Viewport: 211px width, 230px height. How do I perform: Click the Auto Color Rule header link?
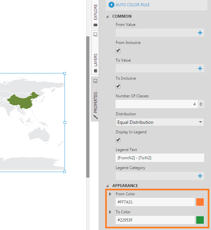pyautogui.click(x=133, y=5)
